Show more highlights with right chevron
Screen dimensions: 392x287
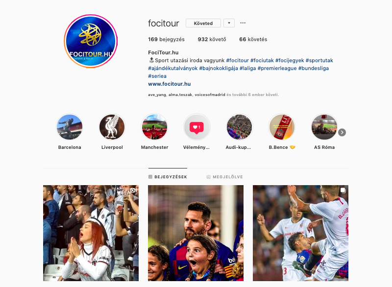(342, 132)
